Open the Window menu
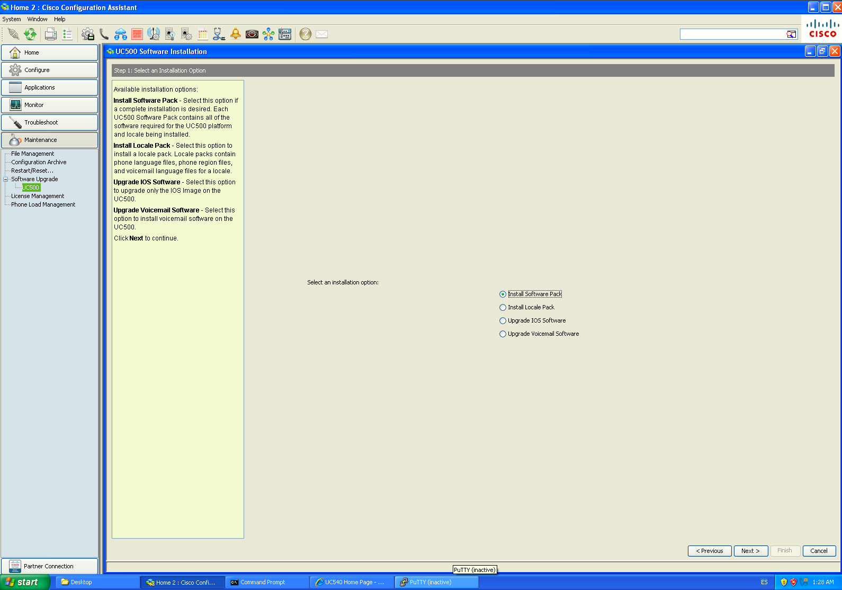 point(37,19)
